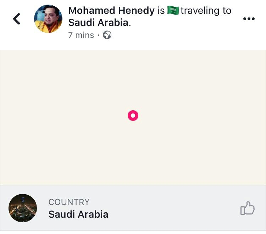Open Mohamed Henedy's profile via his name
This screenshot has height=234, width=266.
tap(111, 11)
